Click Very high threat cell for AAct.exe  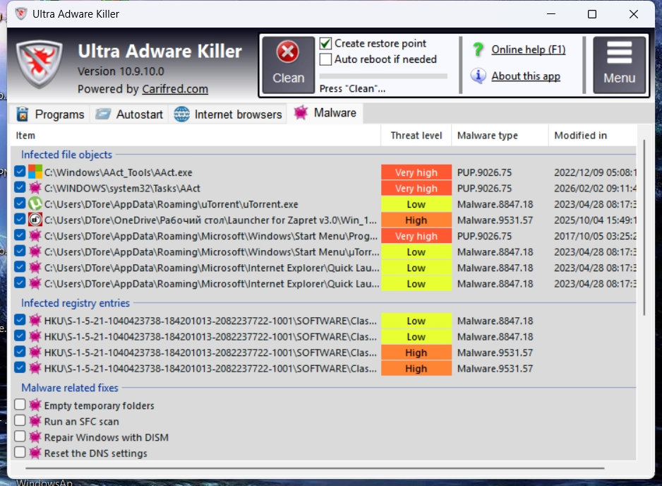[x=416, y=172]
